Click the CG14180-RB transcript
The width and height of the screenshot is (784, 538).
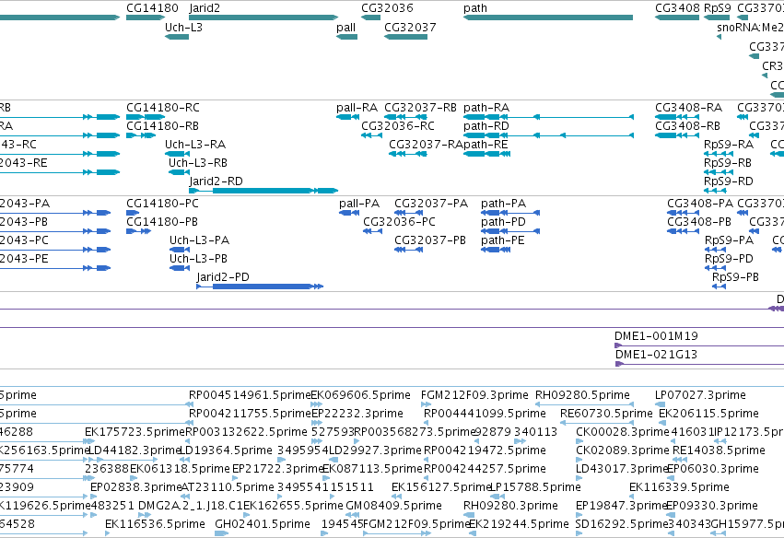(x=141, y=135)
